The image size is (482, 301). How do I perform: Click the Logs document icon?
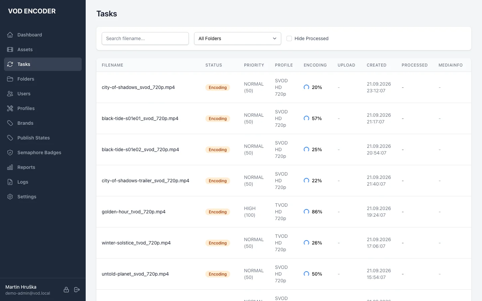10,182
